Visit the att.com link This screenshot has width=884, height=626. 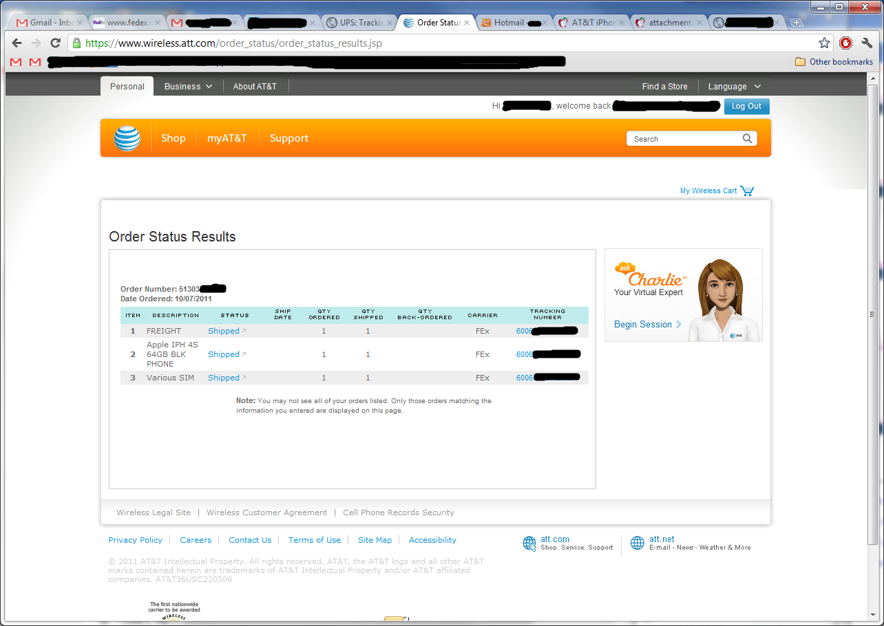555,539
